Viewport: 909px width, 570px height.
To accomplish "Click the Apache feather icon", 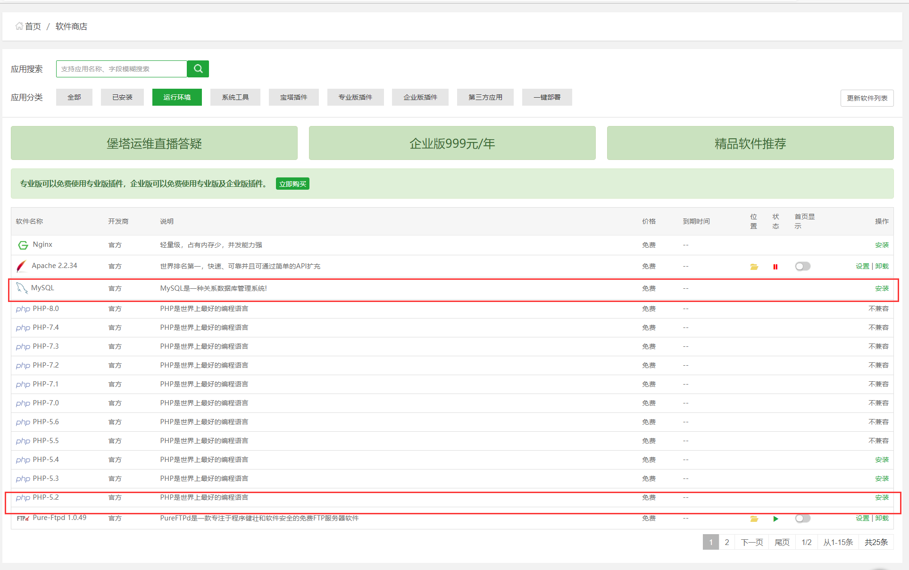I will tap(22, 266).
